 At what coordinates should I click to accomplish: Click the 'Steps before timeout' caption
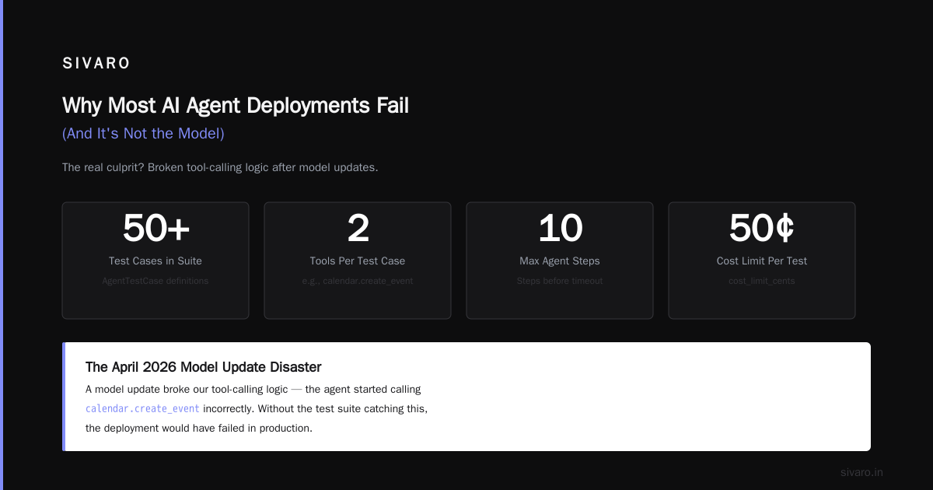(x=560, y=281)
